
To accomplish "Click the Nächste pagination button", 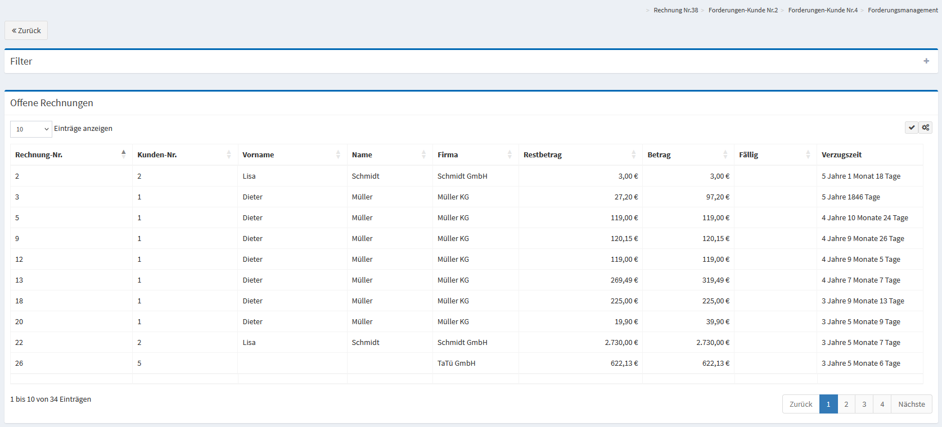I will (911, 404).
